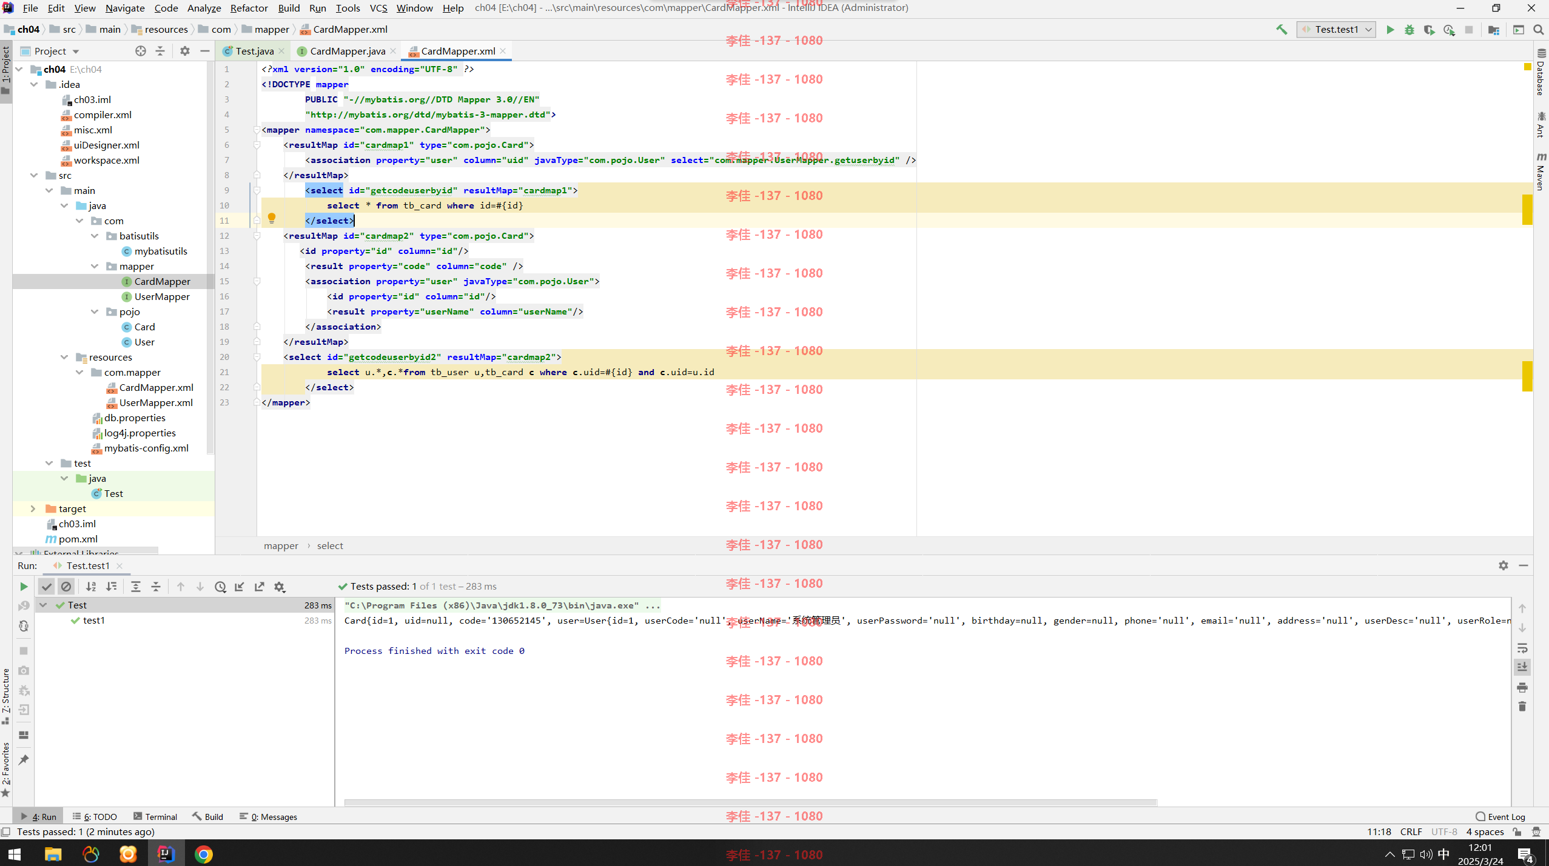This screenshot has height=866, width=1549.
Task: Open Project panel settings gear
Action: click(185, 51)
